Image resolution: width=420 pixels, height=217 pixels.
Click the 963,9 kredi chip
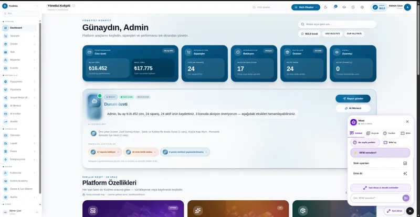tap(309, 34)
